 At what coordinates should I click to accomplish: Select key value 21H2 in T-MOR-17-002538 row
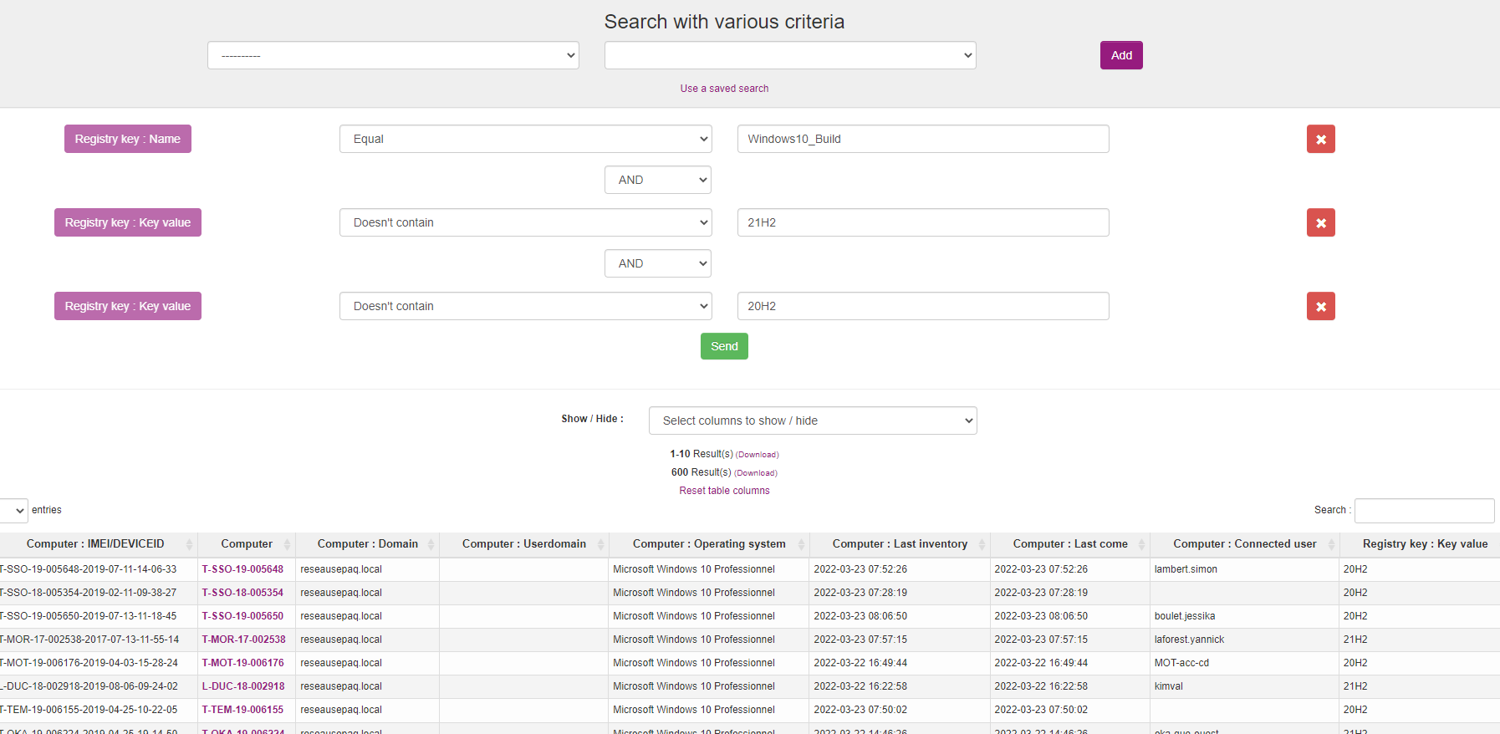coord(1419,640)
